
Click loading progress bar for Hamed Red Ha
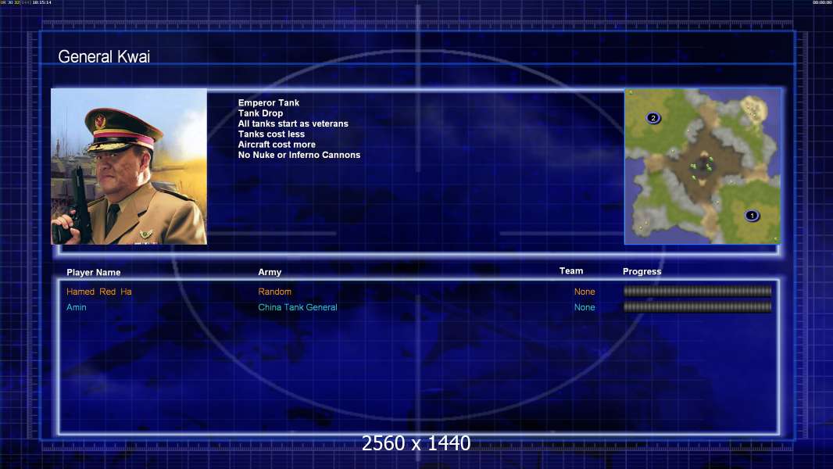pos(697,291)
